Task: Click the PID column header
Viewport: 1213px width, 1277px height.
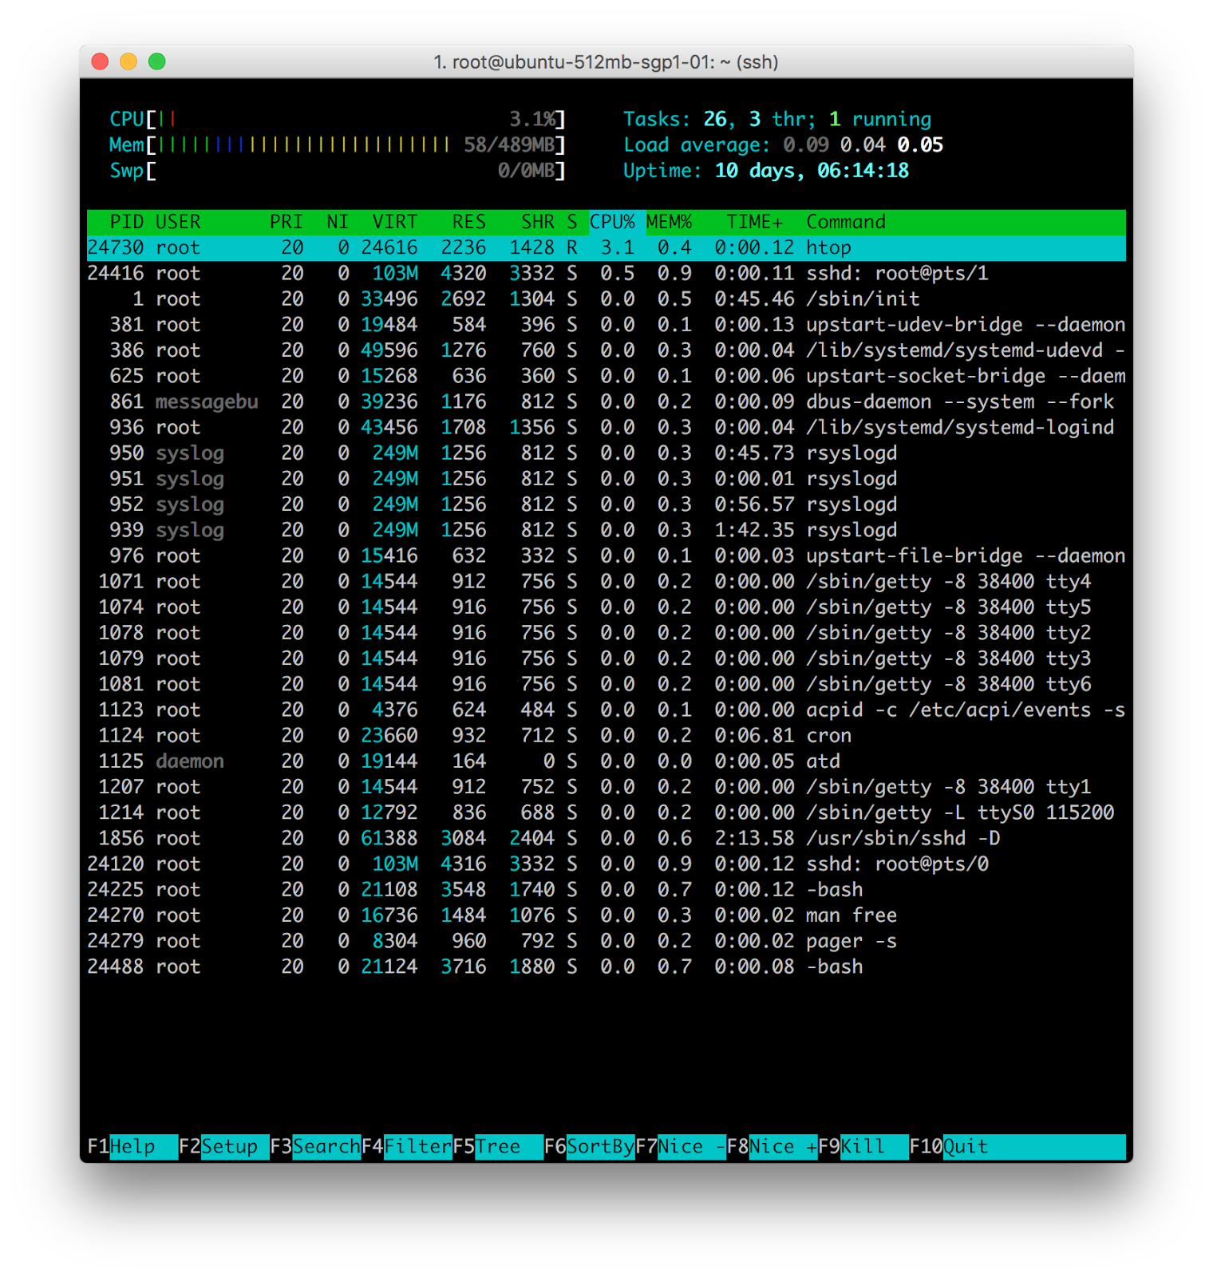Action: pyautogui.click(x=127, y=222)
